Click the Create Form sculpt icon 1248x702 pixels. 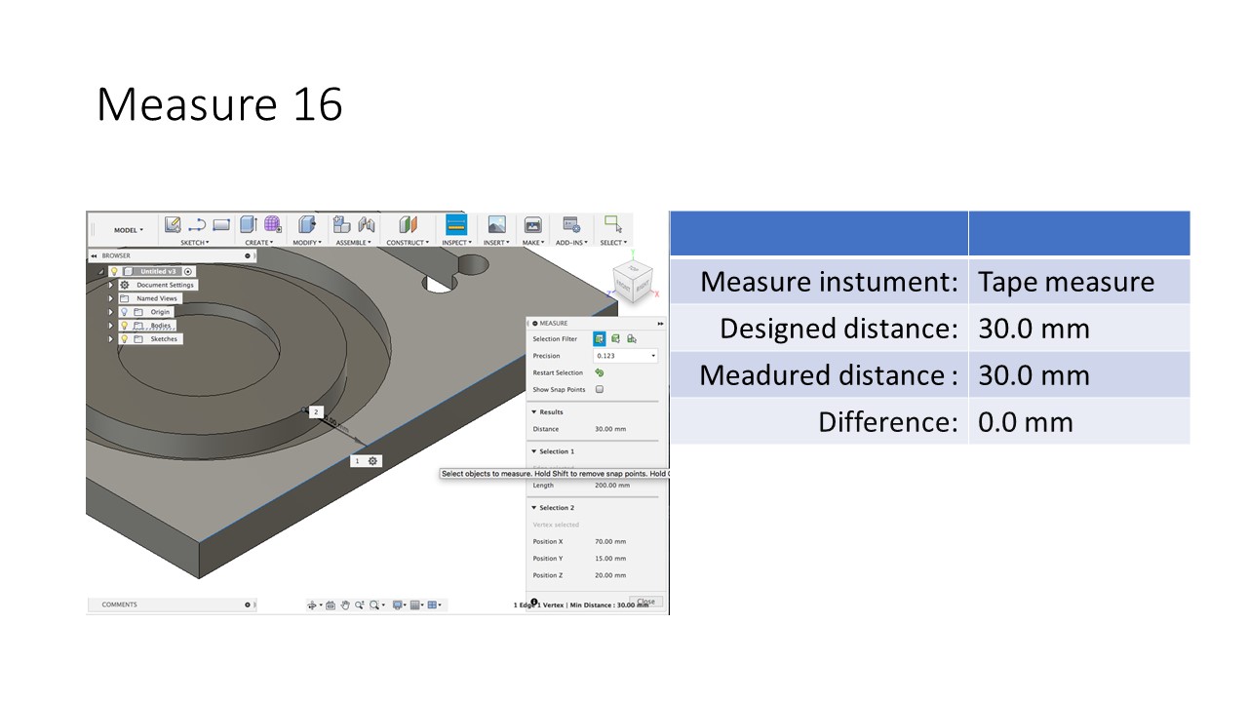273,224
